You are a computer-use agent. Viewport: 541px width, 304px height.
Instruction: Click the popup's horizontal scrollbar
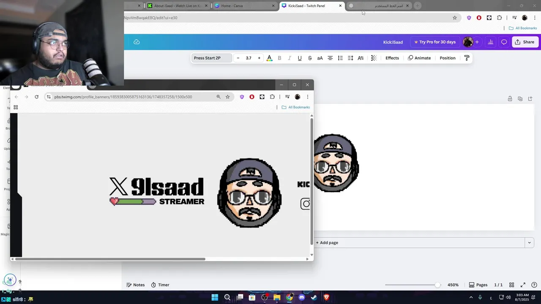pyautogui.click(x=110, y=259)
